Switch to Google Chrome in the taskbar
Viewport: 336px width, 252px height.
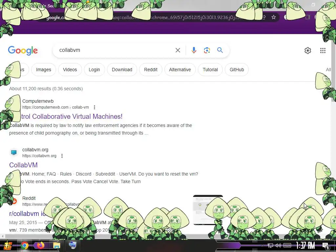(24, 245)
